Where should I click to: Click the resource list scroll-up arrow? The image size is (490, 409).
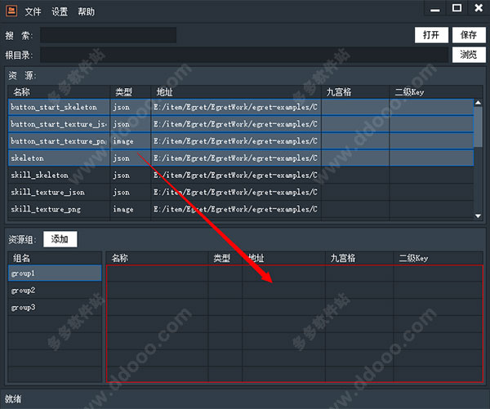(x=478, y=103)
